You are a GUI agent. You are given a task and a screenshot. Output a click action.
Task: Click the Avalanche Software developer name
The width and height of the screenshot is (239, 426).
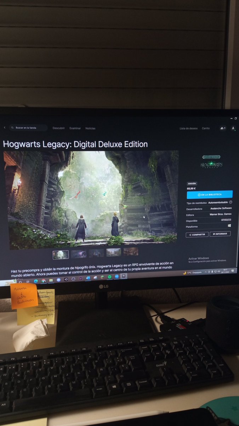(x=221, y=208)
